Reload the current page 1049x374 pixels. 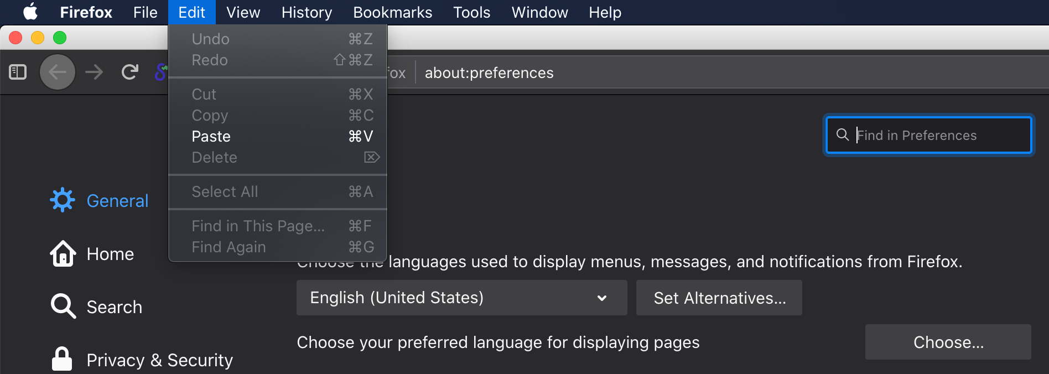[130, 72]
